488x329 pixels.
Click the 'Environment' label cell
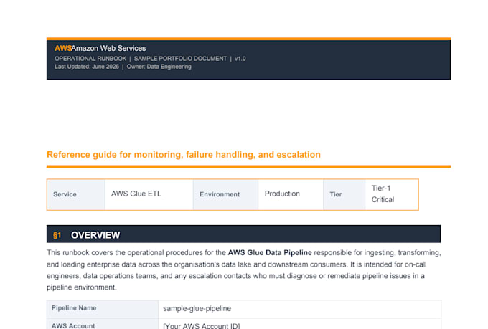click(x=225, y=195)
